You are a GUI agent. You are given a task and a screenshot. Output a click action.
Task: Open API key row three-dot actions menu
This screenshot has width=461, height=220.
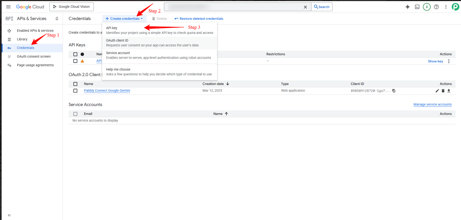pyautogui.click(x=449, y=61)
